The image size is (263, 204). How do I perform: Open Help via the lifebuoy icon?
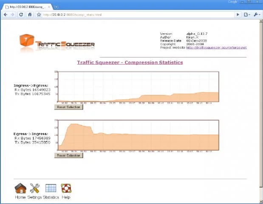pyautogui.click(x=66, y=188)
